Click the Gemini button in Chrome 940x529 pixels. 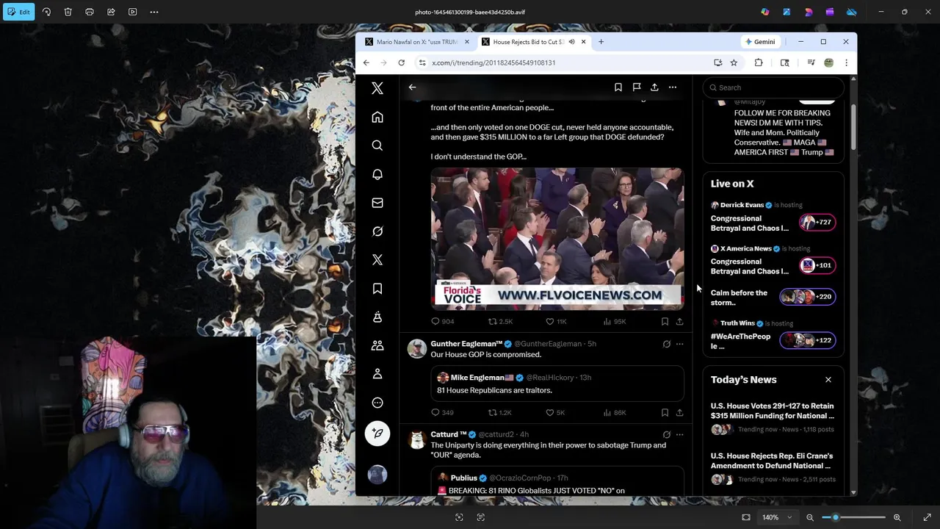click(x=759, y=42)
